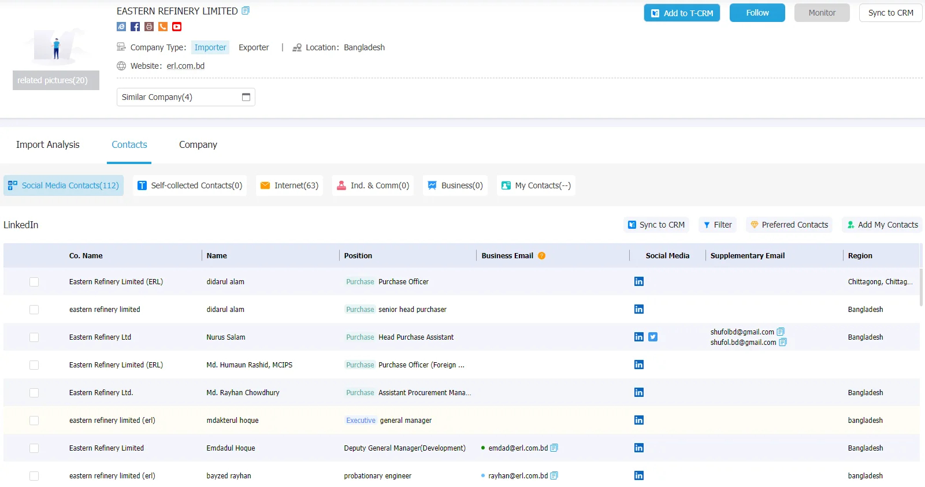Expand the Similar Company(4) dropdown
This screenshot has width=925, height=487.
[x=186, y=97]
